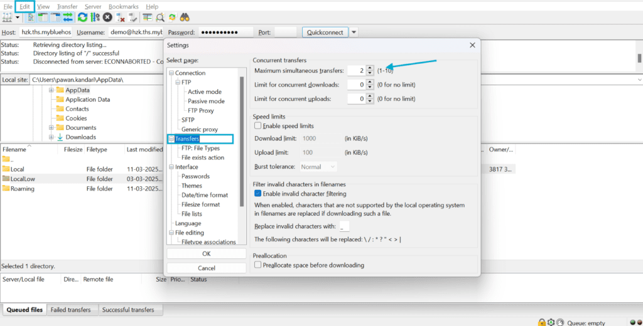This screenshot has width=643, height=326.
Task: Uncheck Enable invalid character filtering
Action: pos(257,193)
